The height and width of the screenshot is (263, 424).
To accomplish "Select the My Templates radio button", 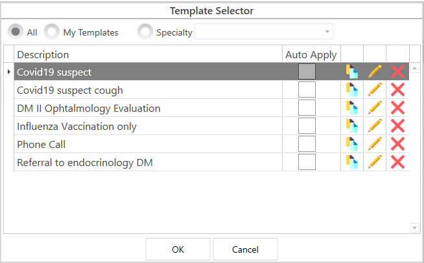I will coord(52,32).
